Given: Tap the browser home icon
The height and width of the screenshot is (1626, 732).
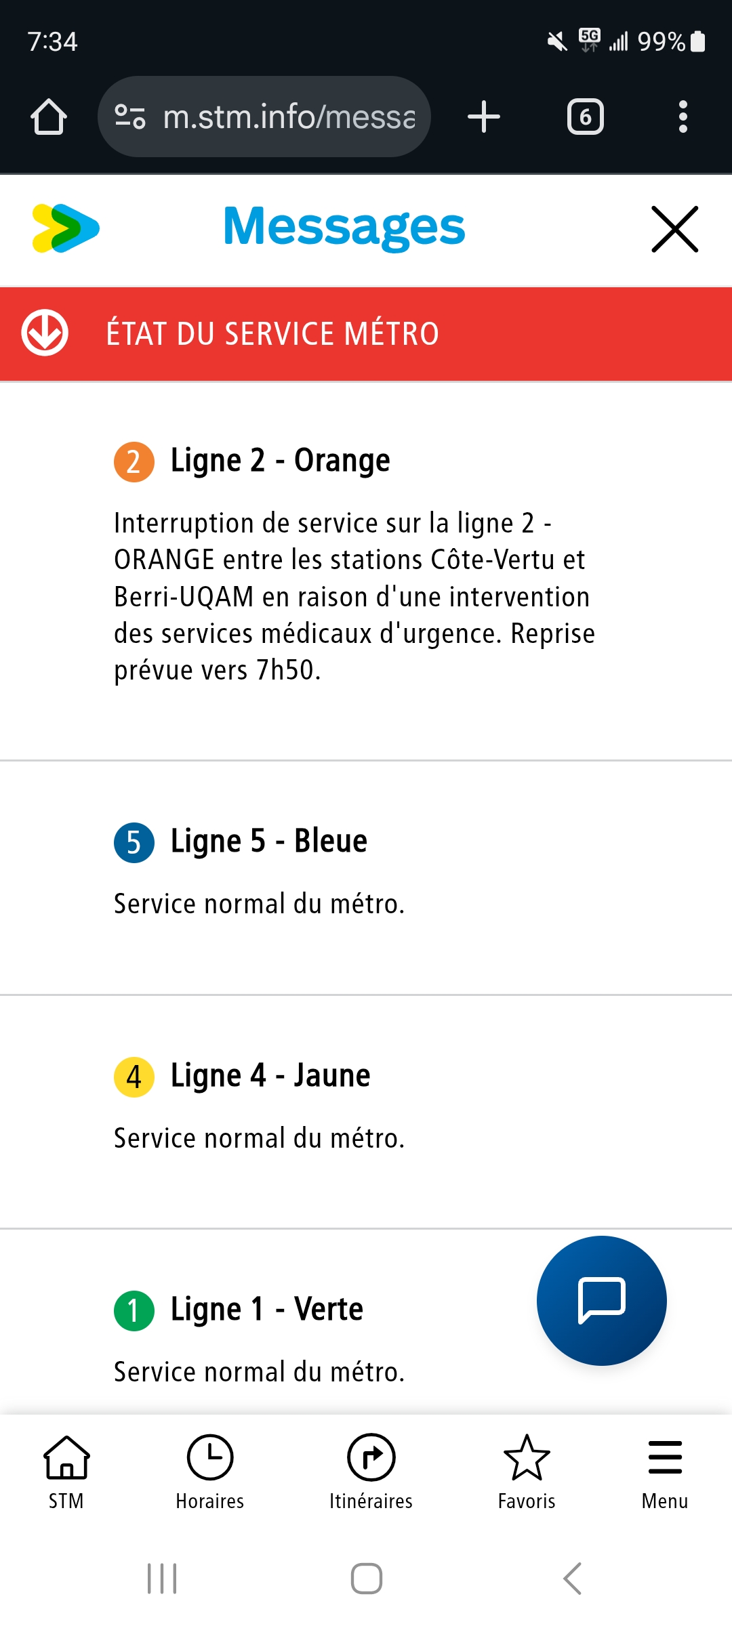Looking at the screenshot, I should coord(49,117).
